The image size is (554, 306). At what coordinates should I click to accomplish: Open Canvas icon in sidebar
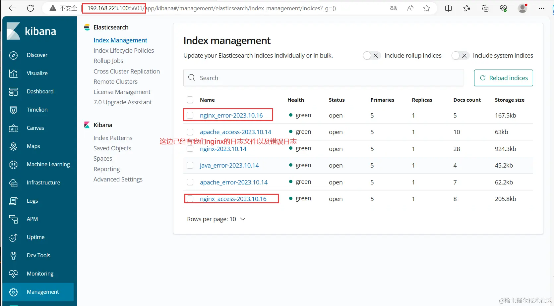(13, 128)
